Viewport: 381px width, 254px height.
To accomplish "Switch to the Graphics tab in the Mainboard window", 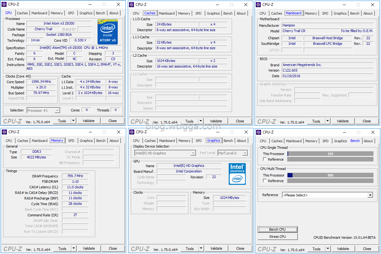I will [340, 13].
